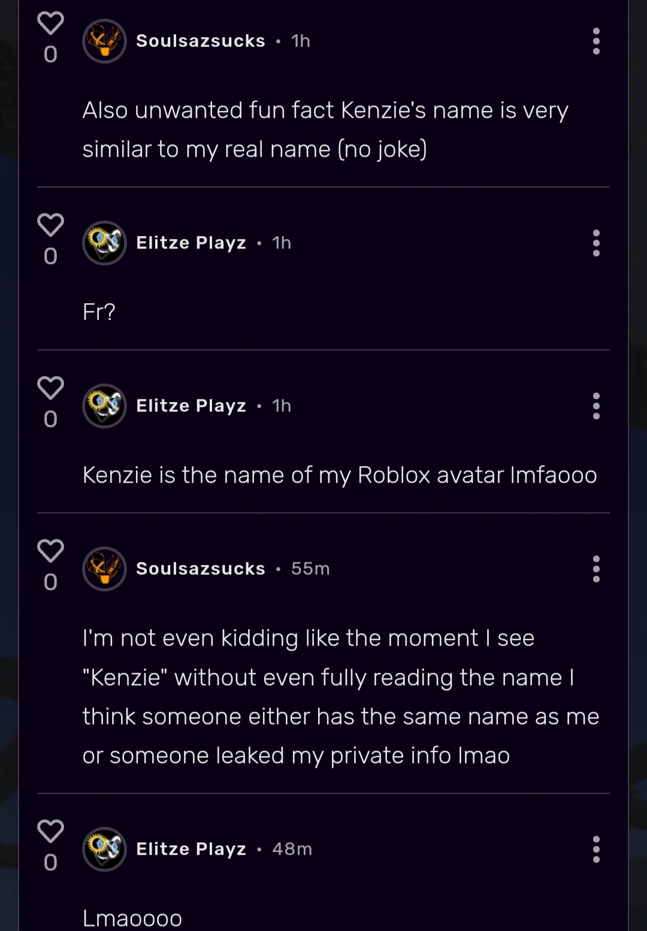Tap the heart on the 48m "Lmaoooo" comment

(50, 832)
